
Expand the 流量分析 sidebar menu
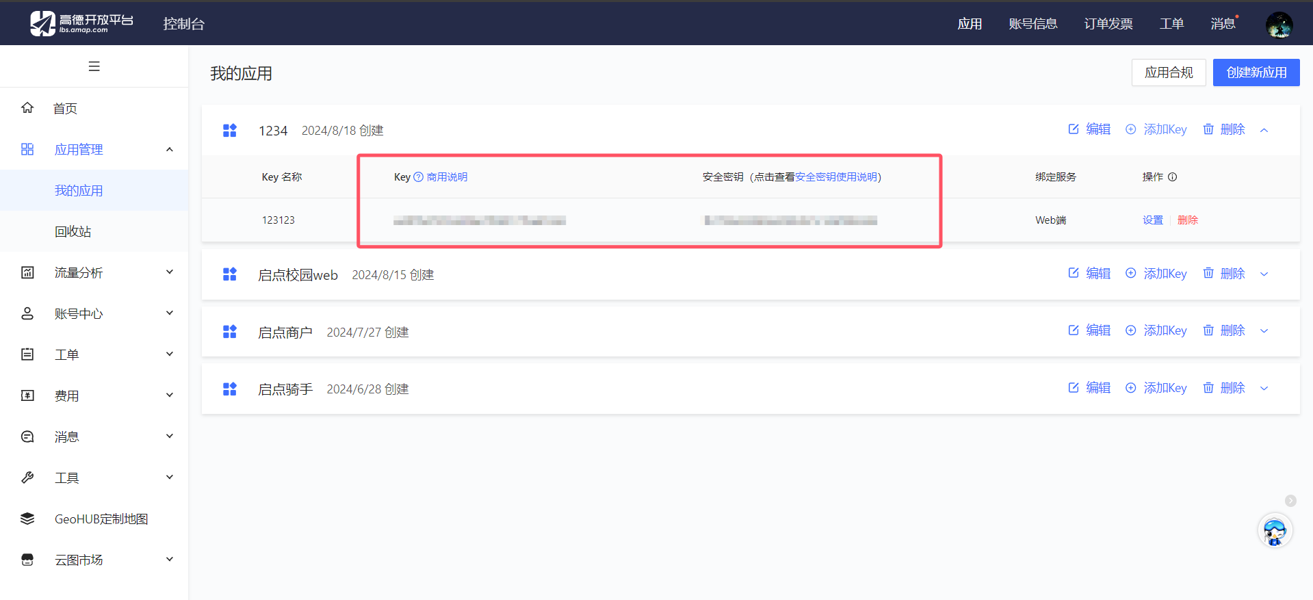point(170,272)
